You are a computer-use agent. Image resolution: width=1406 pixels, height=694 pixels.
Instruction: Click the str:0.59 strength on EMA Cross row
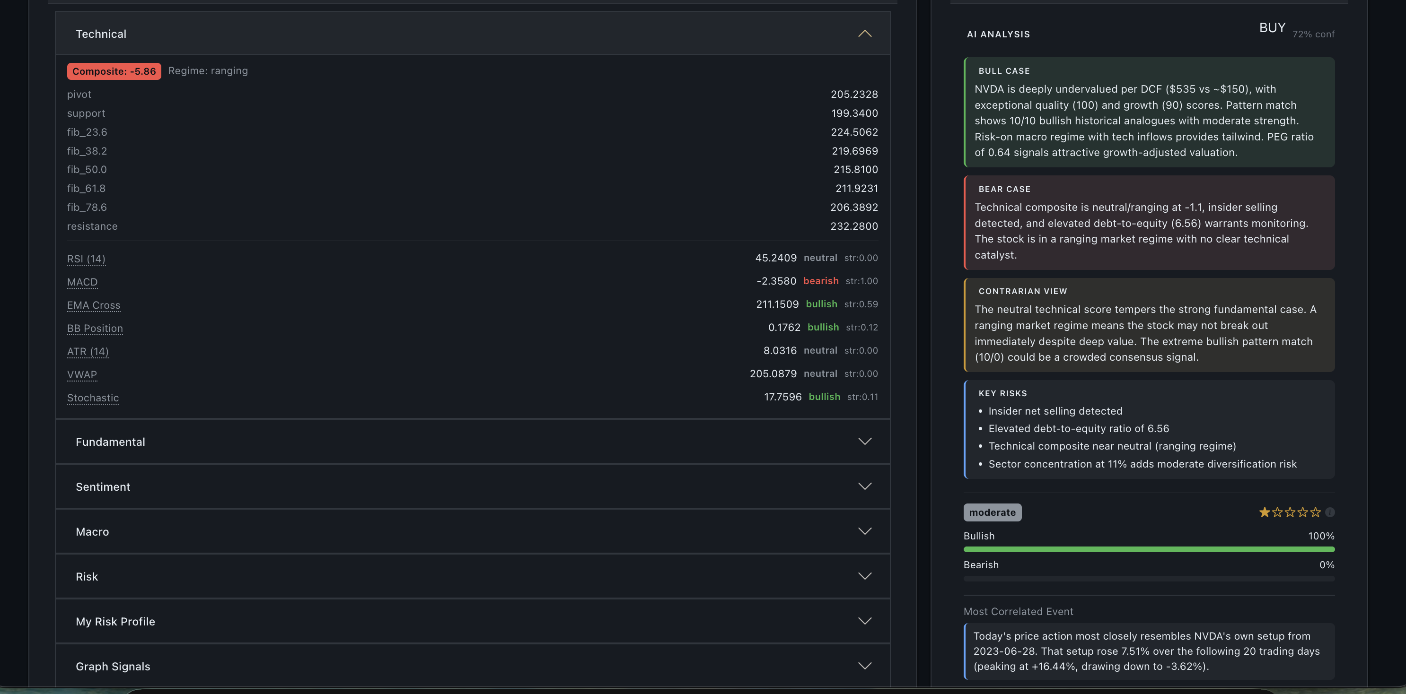(861, 304)
